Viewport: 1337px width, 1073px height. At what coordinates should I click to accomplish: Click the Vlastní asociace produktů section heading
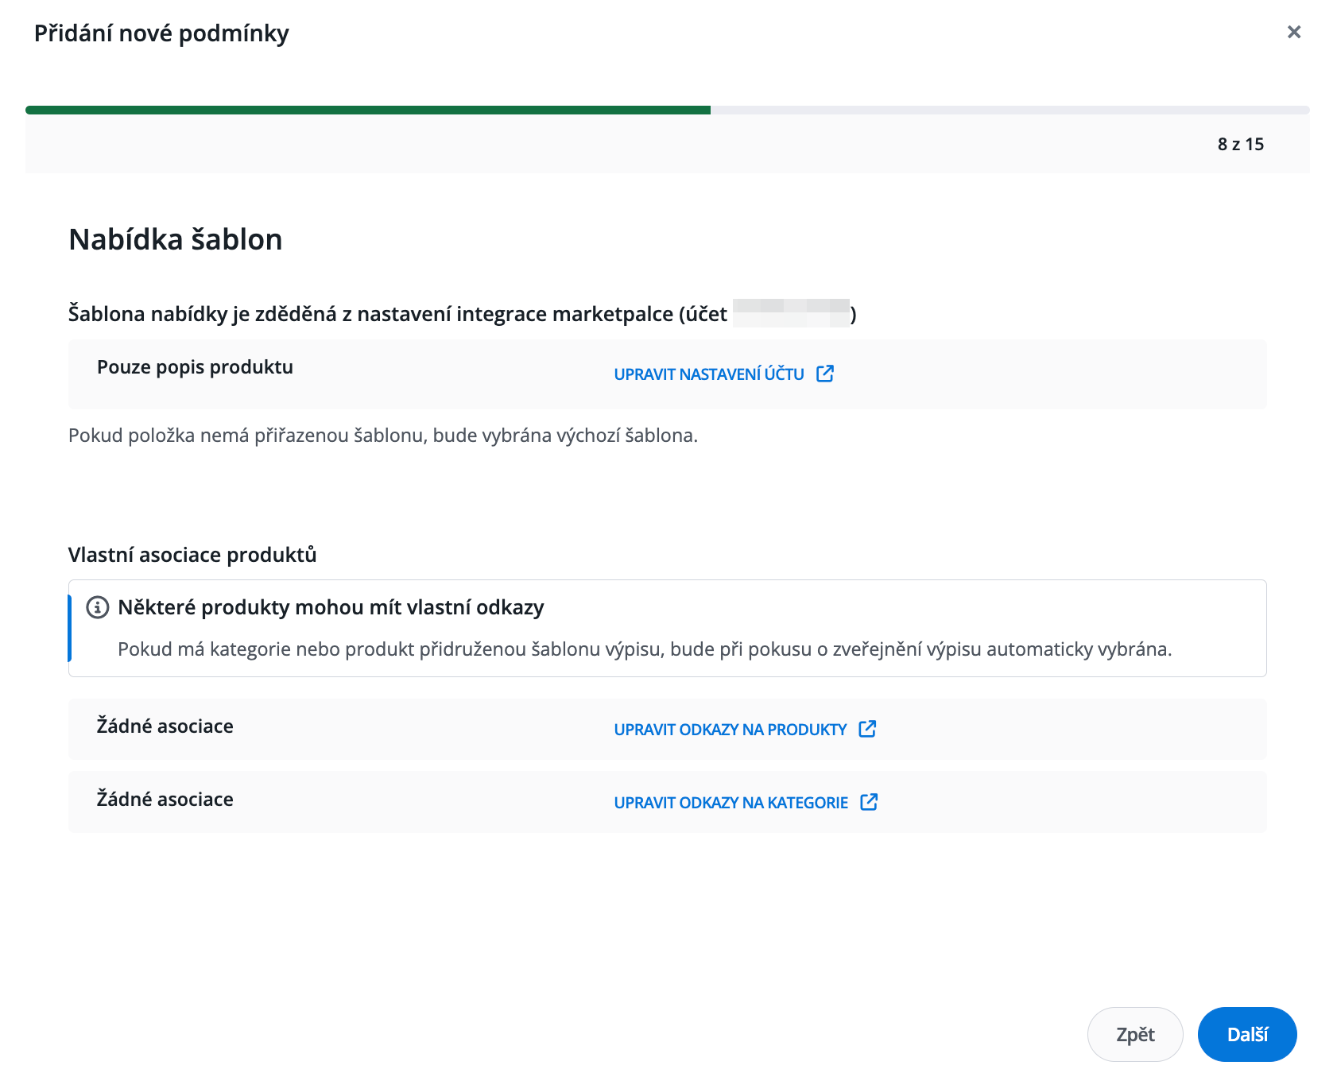[x=192, y=555]
